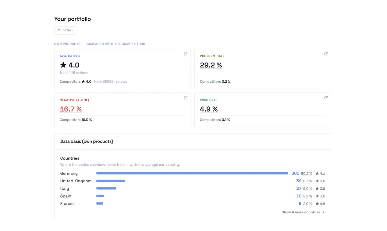This screenshot has height=231, width=387.
Task: Click the 4.9 % wish rate value
Action: [209, 109]
